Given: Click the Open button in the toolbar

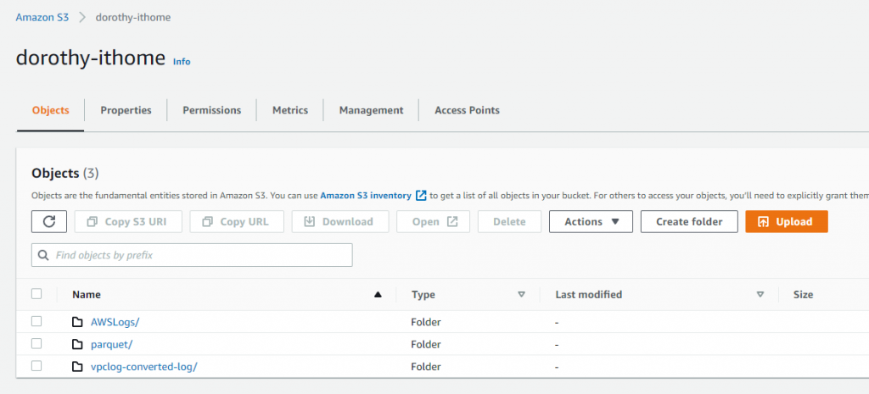Looking at the screenshot, I should 434,221.
